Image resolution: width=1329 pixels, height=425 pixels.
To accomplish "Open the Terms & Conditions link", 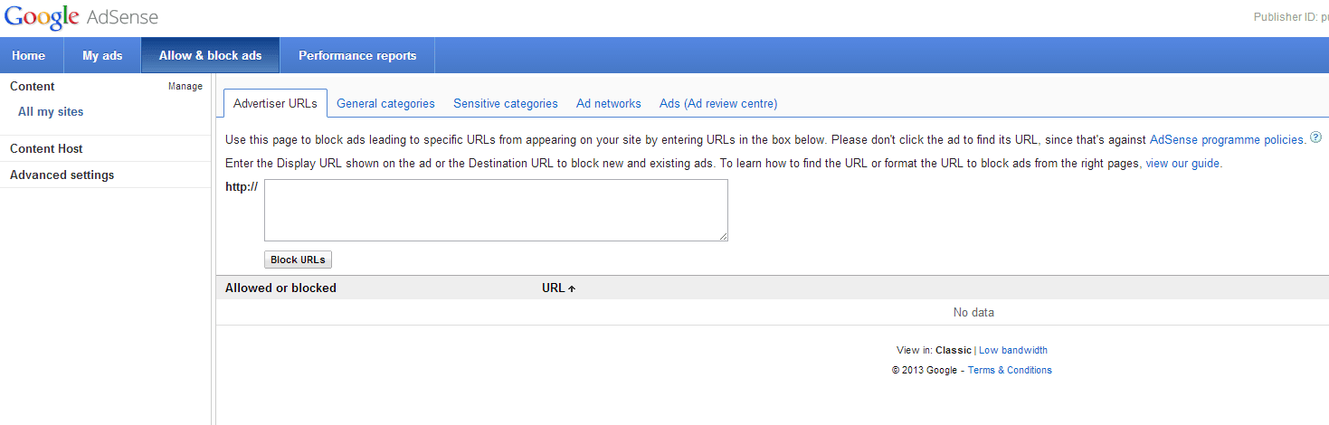I will (x=1010, y=371).
